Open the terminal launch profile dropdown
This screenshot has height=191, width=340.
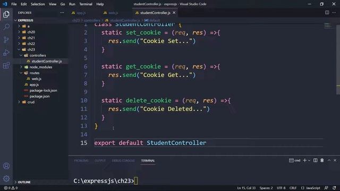[309, 160]
